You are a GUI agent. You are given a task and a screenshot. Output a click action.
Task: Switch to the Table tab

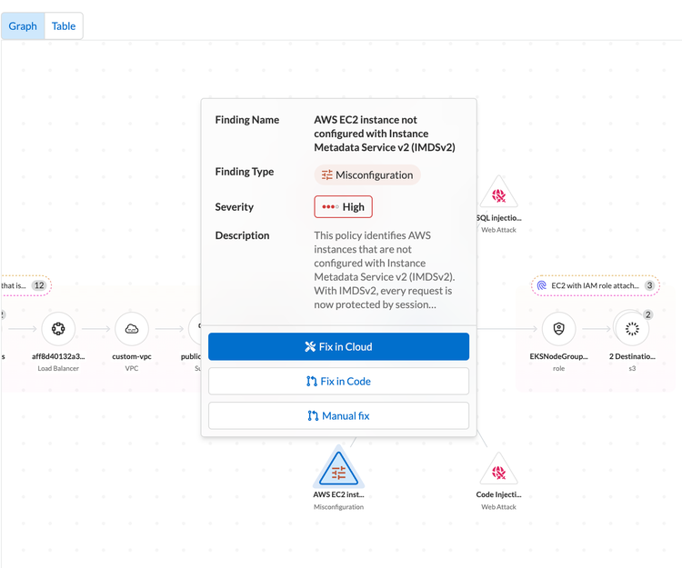point(64,26)
